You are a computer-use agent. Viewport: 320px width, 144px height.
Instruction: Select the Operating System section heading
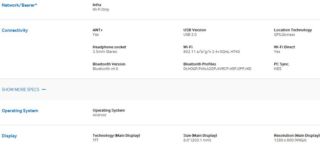point(20,111)
